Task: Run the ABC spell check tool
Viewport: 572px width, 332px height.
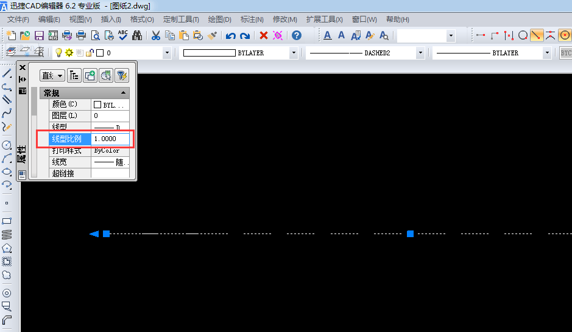Action: (123, 36)
